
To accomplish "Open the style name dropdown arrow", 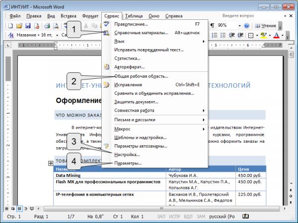I will (x=57, y=35).
